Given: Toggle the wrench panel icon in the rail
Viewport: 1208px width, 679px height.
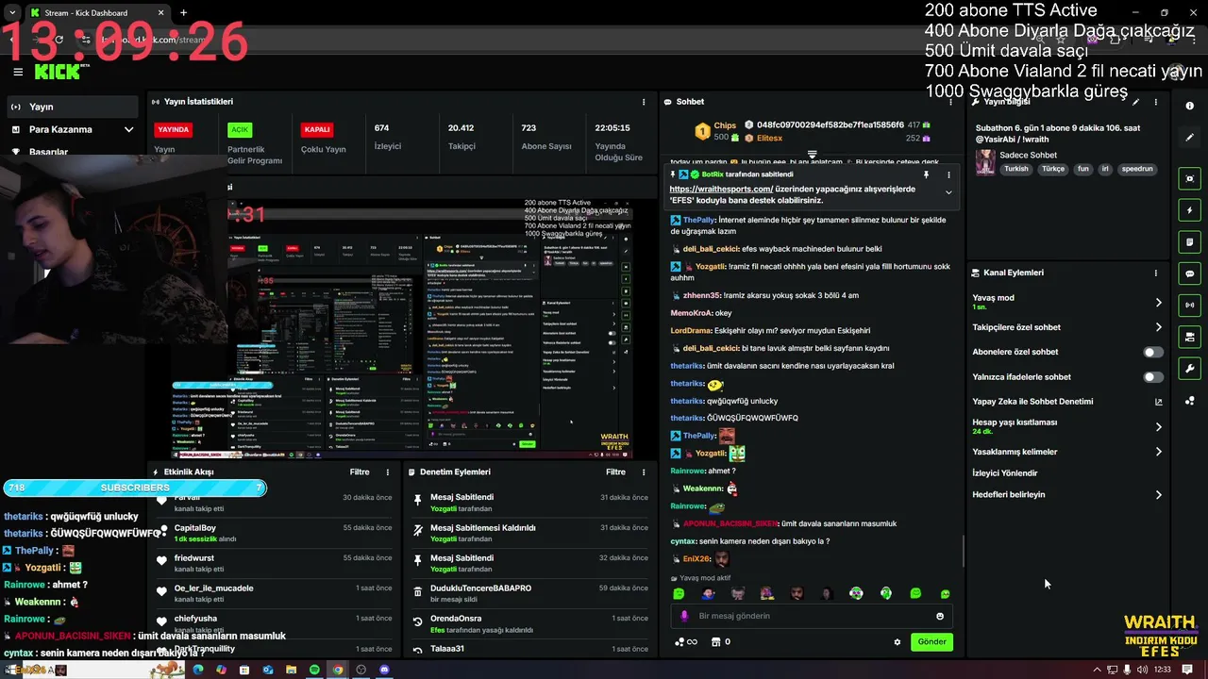Looking at the screenshot, I should click(x=1190, y=369).
